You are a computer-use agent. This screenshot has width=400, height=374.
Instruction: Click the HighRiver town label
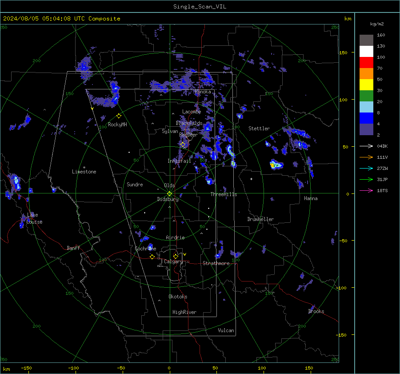pos(184,312)
